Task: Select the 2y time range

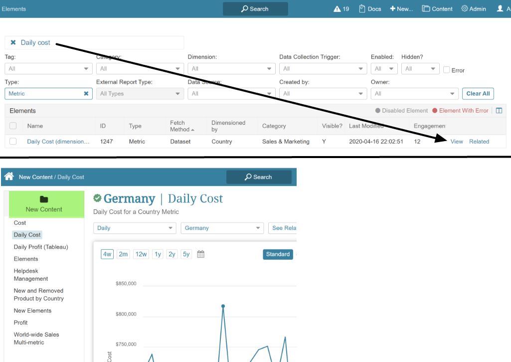Action: [x=171, y=254]
